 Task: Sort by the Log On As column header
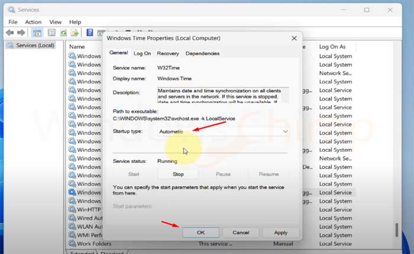332,47
